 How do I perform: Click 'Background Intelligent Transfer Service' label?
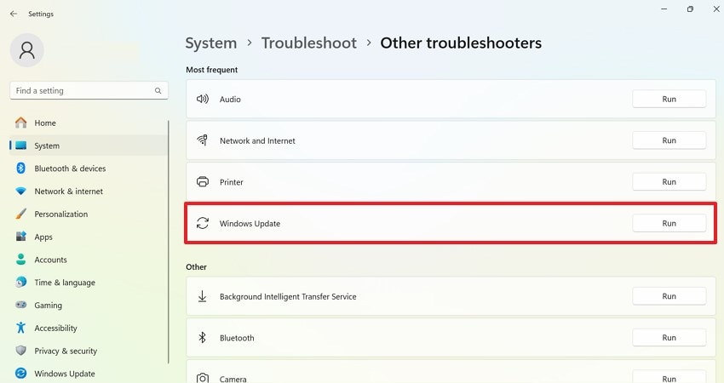(288, 297)
